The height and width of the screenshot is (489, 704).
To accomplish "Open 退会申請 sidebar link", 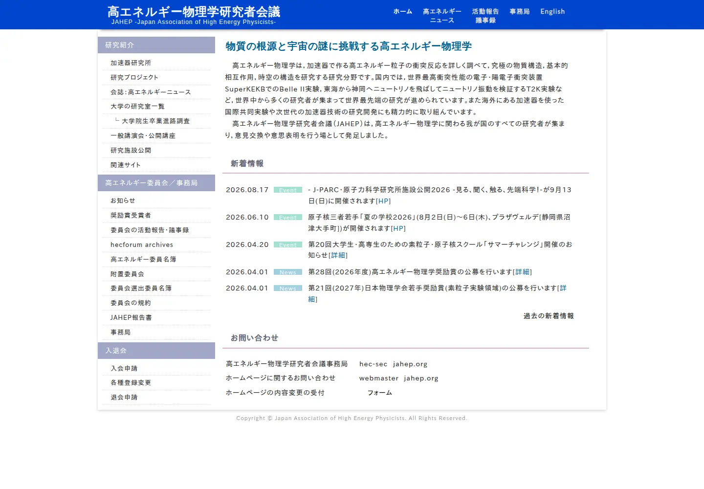I will click(124, 398).
